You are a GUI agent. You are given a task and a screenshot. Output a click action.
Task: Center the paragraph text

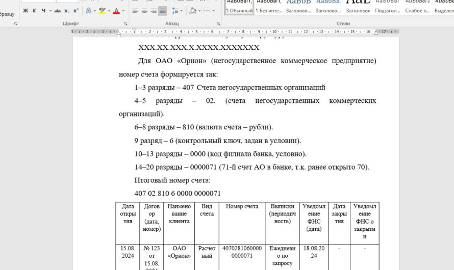tap(144, 11)
